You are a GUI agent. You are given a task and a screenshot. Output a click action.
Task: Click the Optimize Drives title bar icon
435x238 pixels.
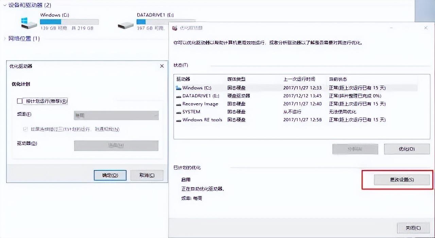point(175,28)
